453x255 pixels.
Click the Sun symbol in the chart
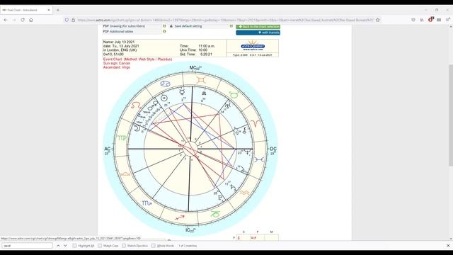pos(164,98)
